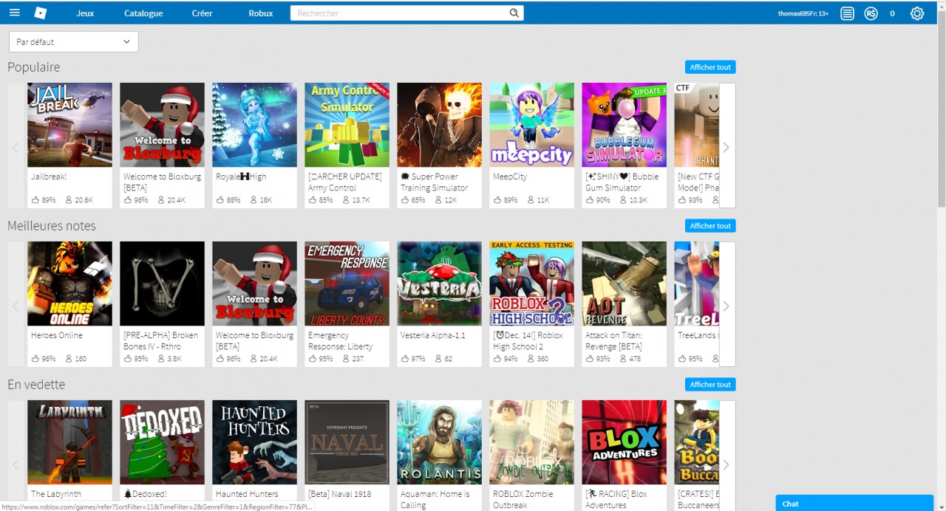Click Afficher tout for En vedette
The image size is (946, 511).
coord(710,385)
